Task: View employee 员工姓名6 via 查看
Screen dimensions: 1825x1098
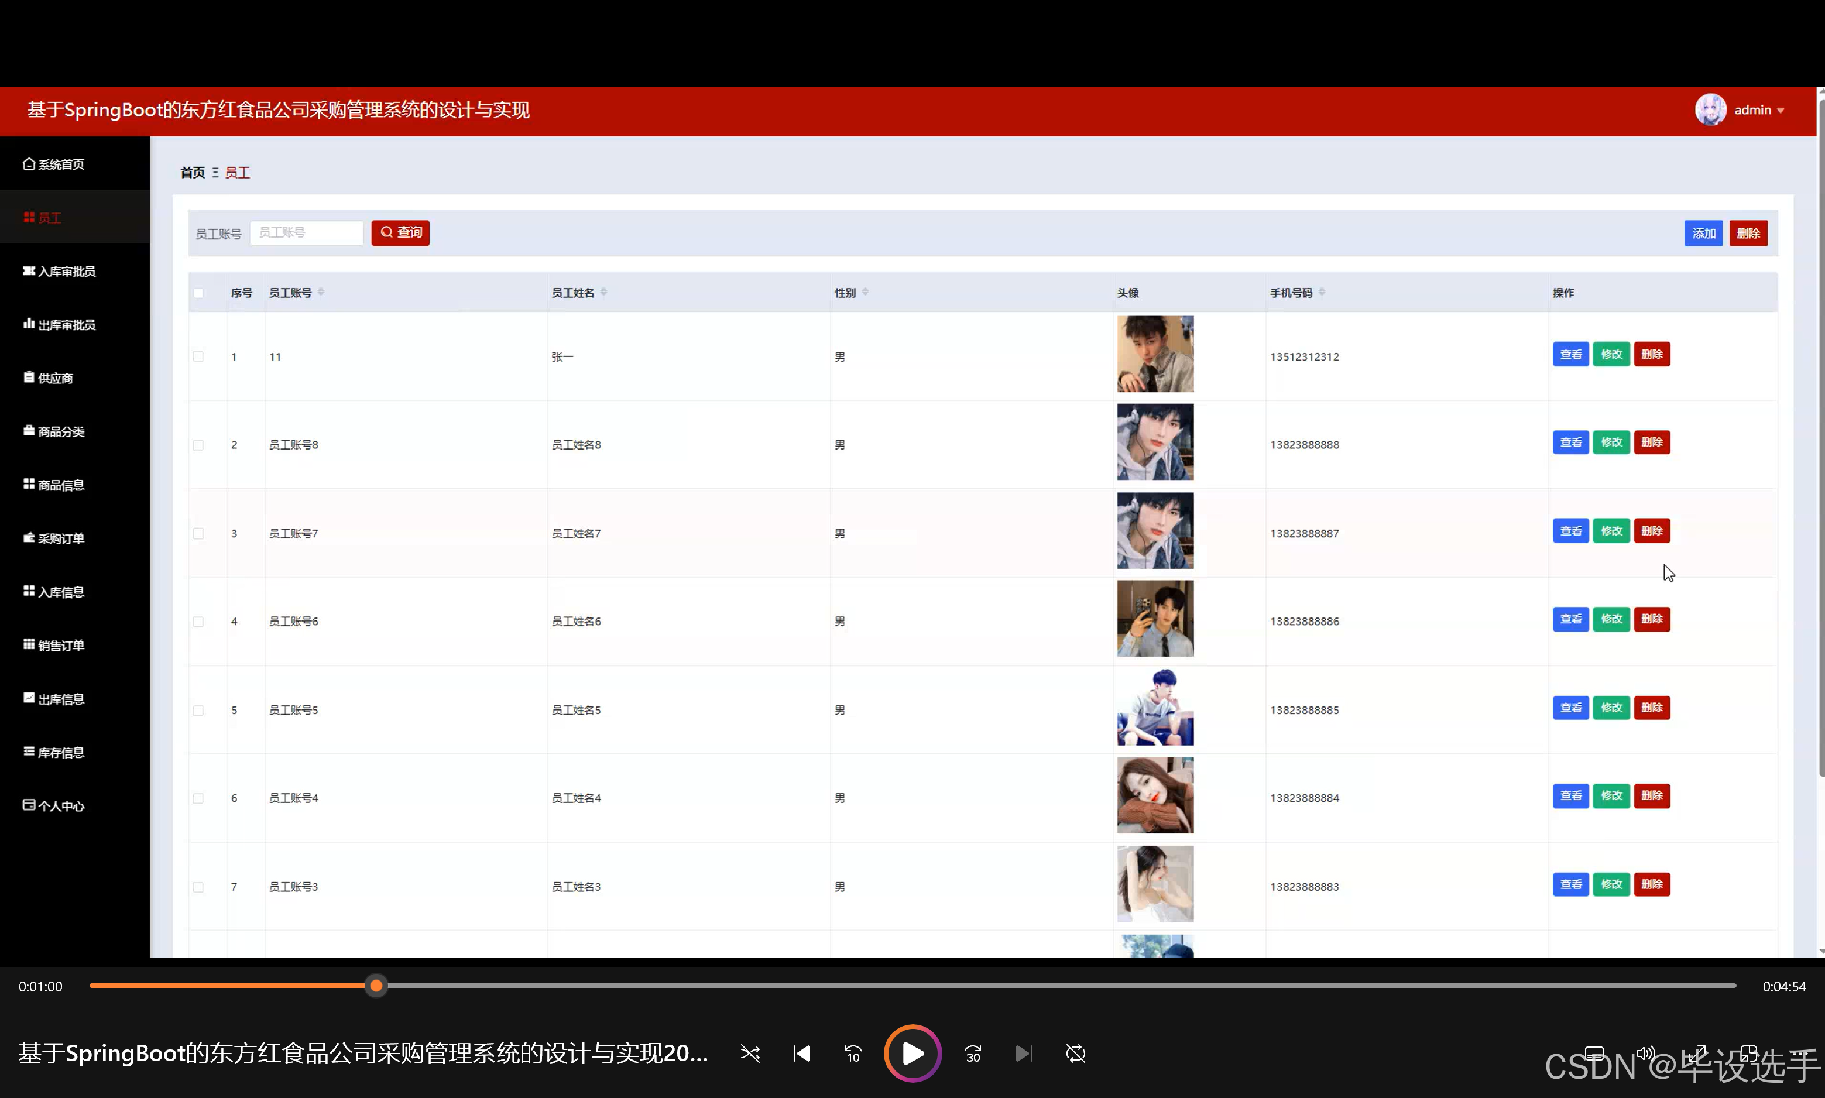Action: pos(1570,619)
